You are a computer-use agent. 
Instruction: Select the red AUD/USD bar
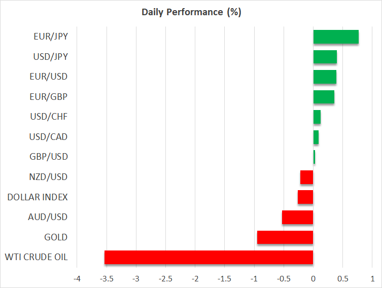click(x=298, y=217)
